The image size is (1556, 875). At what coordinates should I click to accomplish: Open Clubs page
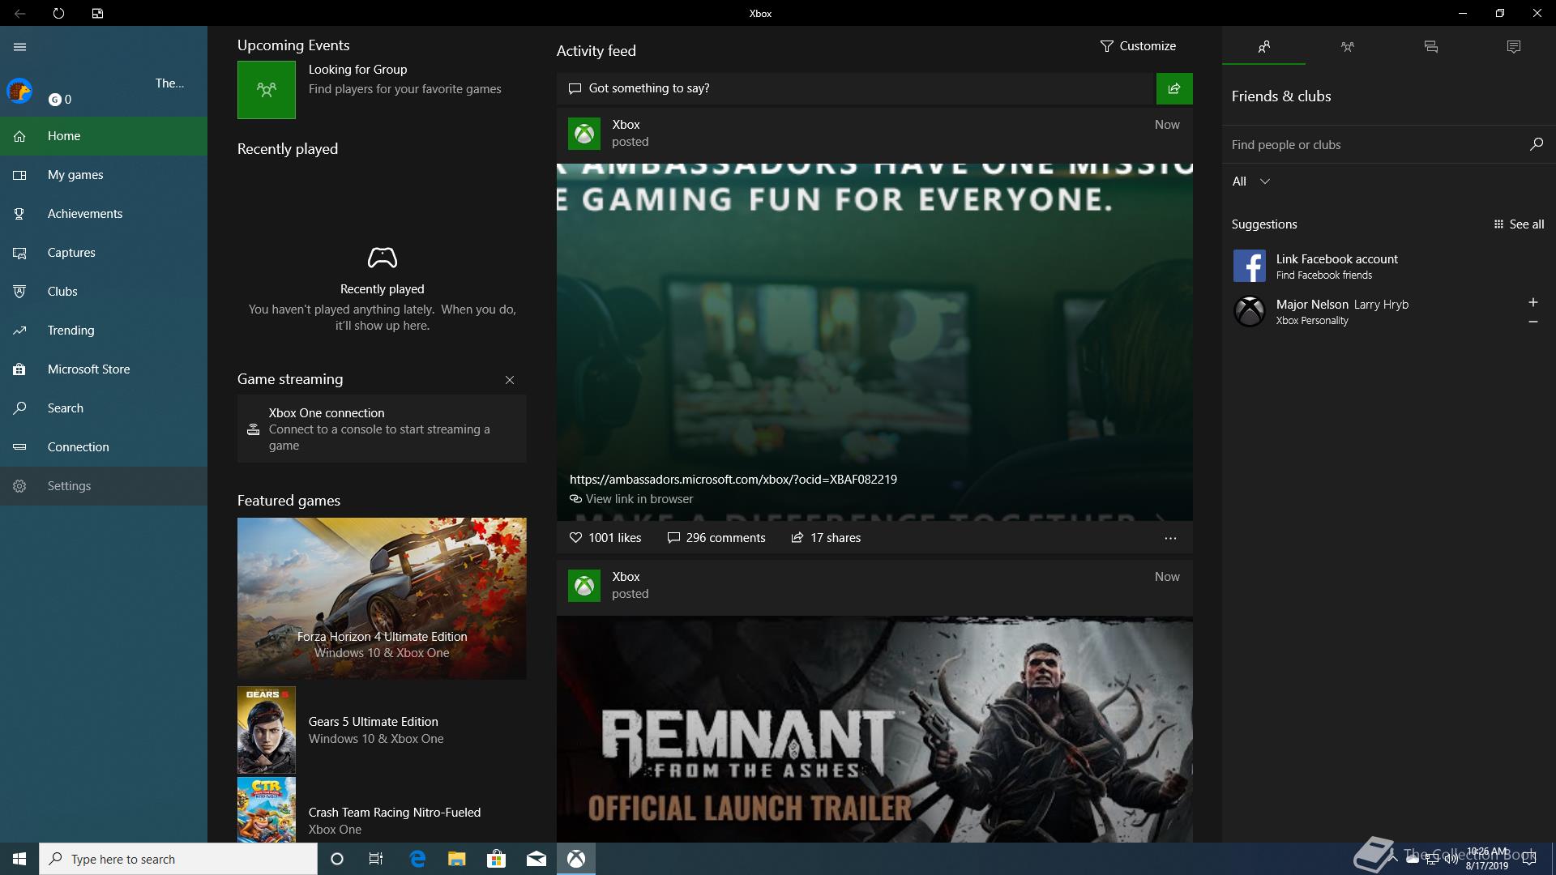104,292
